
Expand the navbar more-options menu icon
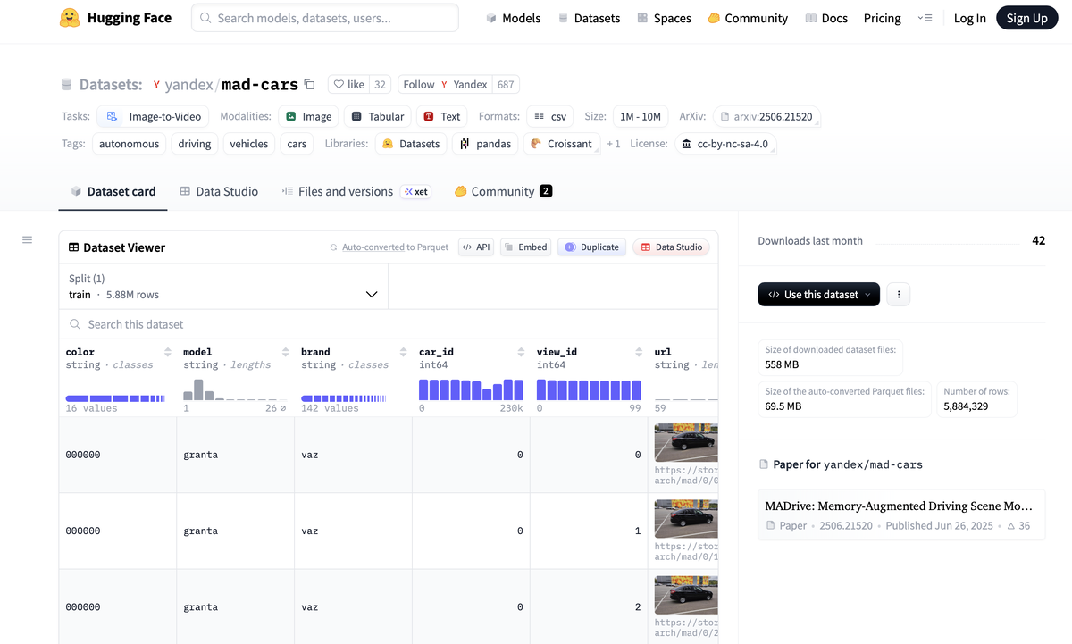click(925, 18)
